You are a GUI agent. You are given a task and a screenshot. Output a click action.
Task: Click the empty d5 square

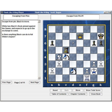coord(73,50)
